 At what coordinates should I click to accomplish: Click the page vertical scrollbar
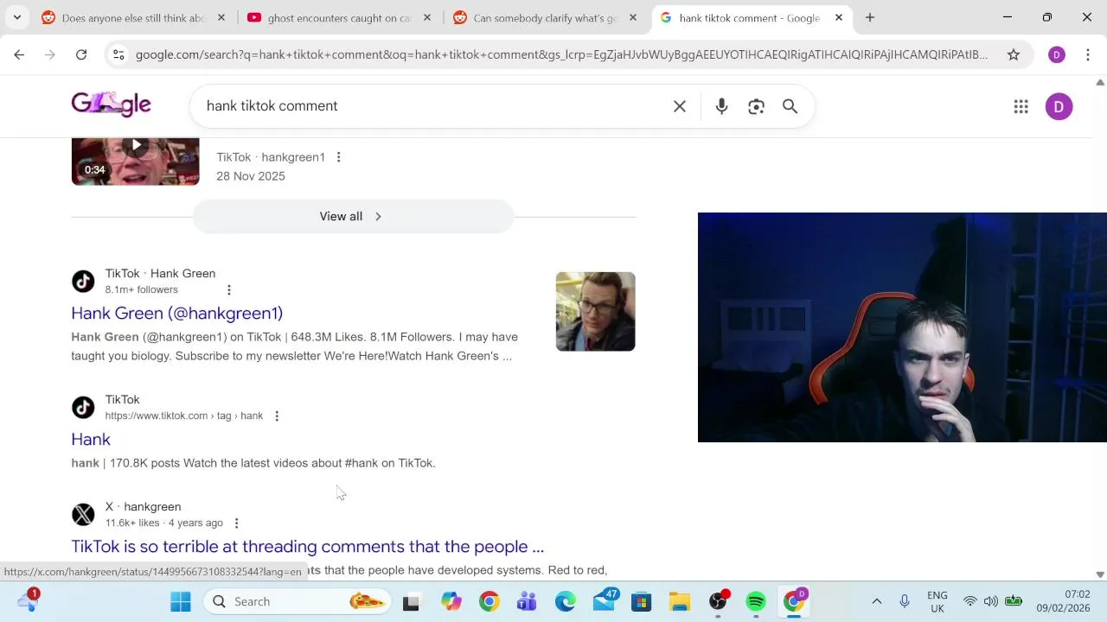[1100, 328]
